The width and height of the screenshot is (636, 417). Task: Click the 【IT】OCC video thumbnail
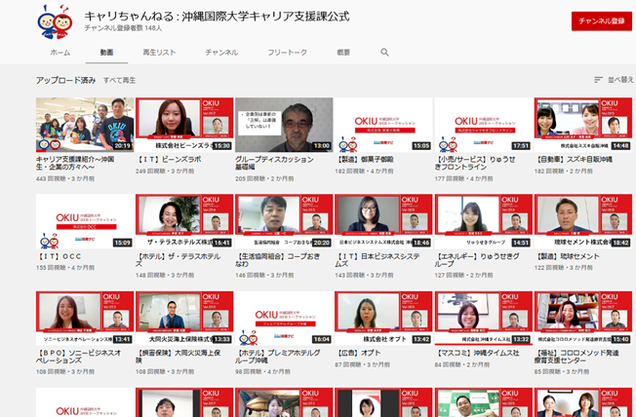(85, 221)
